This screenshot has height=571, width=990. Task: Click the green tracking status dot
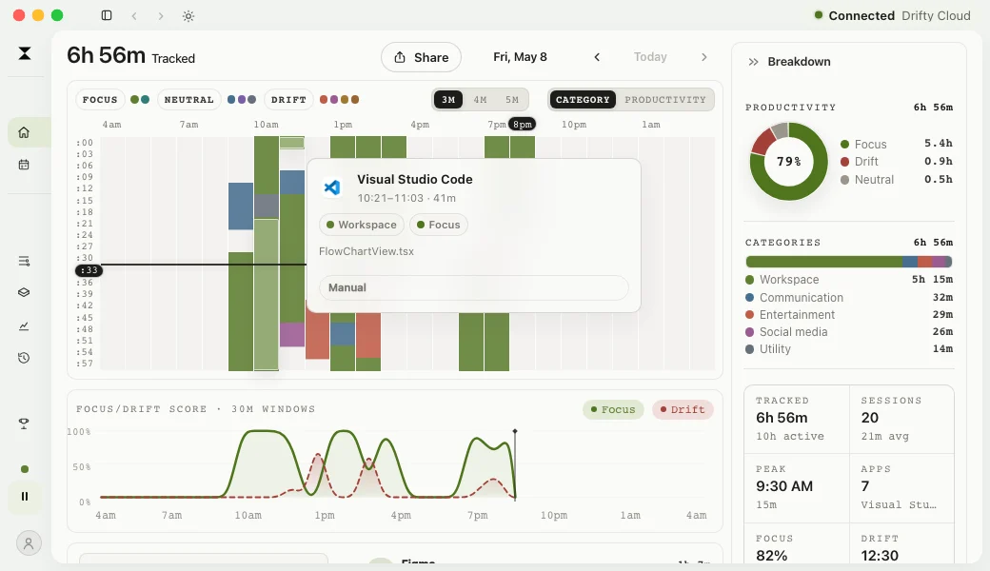tap(25, 469)
